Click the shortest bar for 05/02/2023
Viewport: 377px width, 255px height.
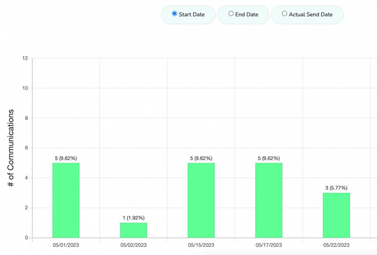click(x=133, y=230)
